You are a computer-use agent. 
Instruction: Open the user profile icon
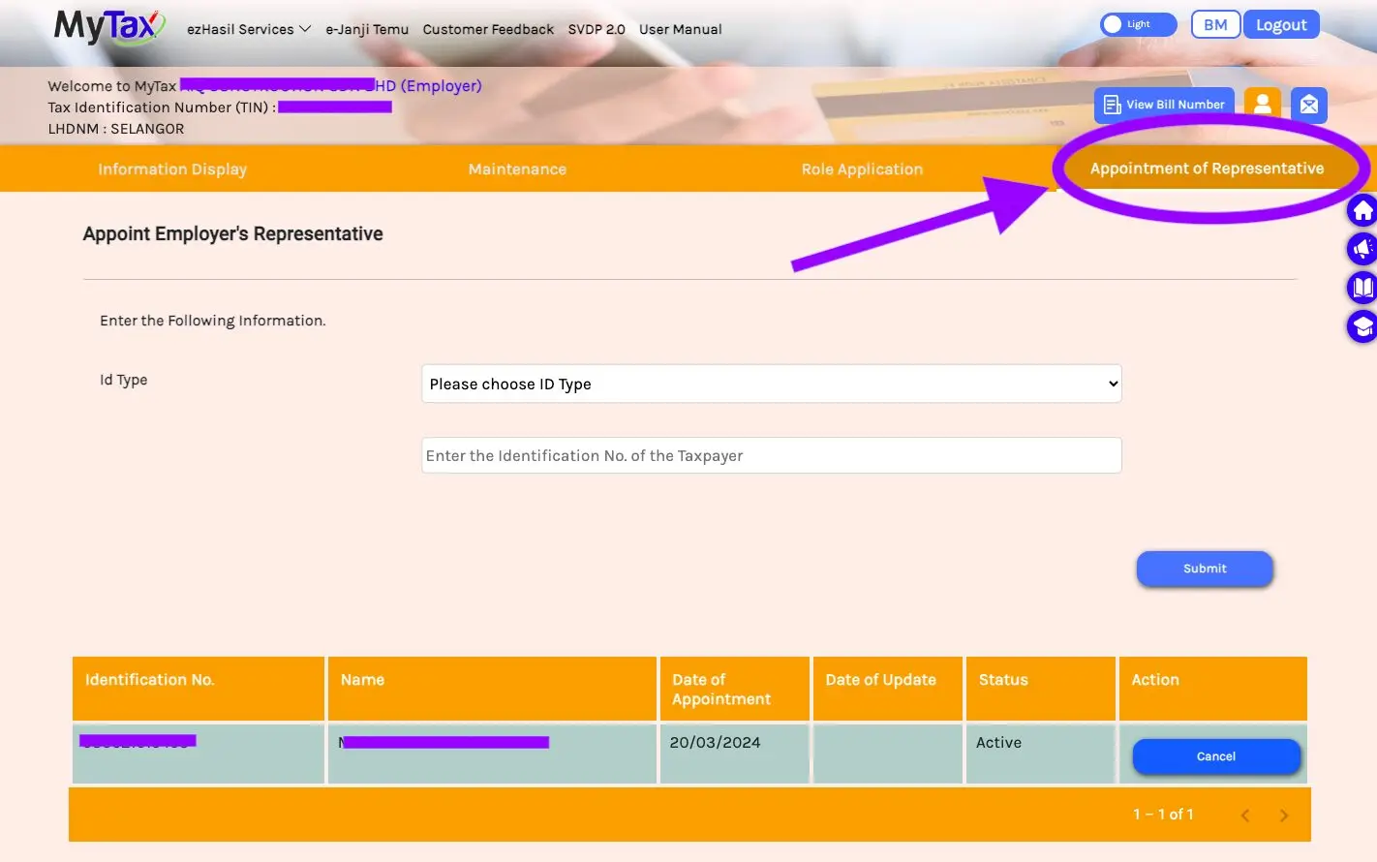[x=1263, y=105]
